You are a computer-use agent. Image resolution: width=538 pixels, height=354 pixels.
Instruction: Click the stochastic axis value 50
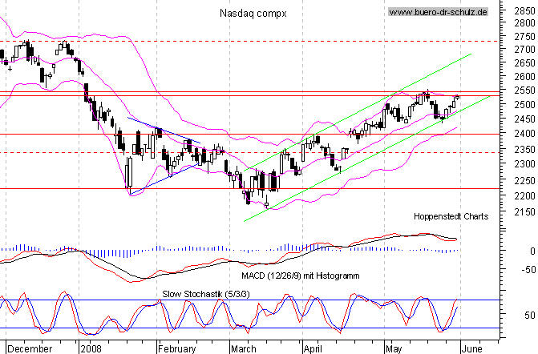click(x=530, y=316)
